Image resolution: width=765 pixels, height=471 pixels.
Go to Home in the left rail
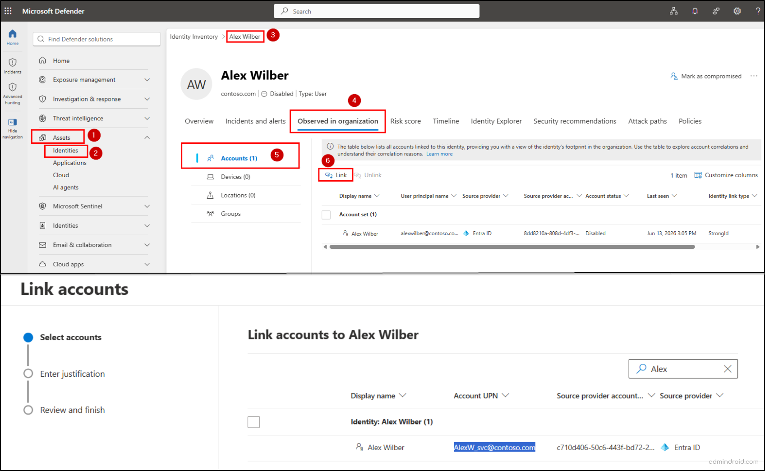(x=13, y=37)
